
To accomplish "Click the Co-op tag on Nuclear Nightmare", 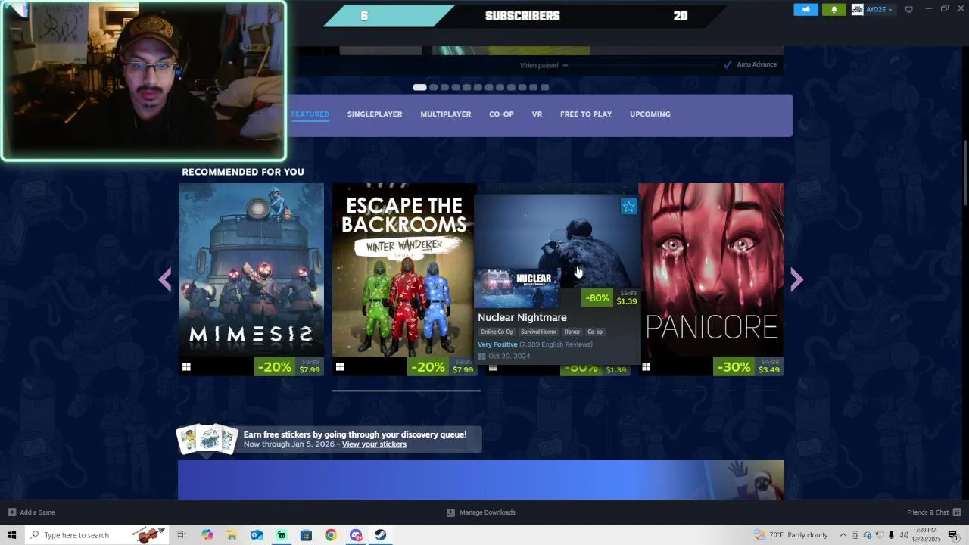I will [x=595, y=332].
